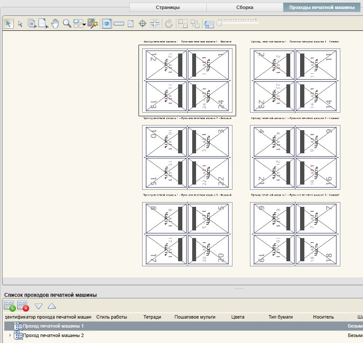Click the Стиль работы column header
The height and width of the screenshot is (343, 363).
[x=112, y=317]
